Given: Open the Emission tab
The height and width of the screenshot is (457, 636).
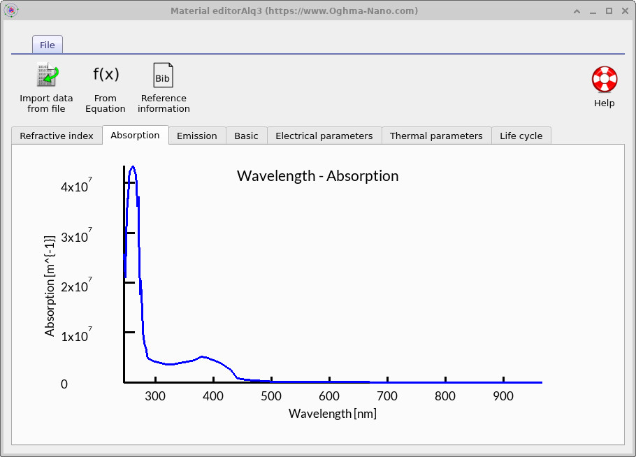Looking at the screenshot, I should (197, 136).
